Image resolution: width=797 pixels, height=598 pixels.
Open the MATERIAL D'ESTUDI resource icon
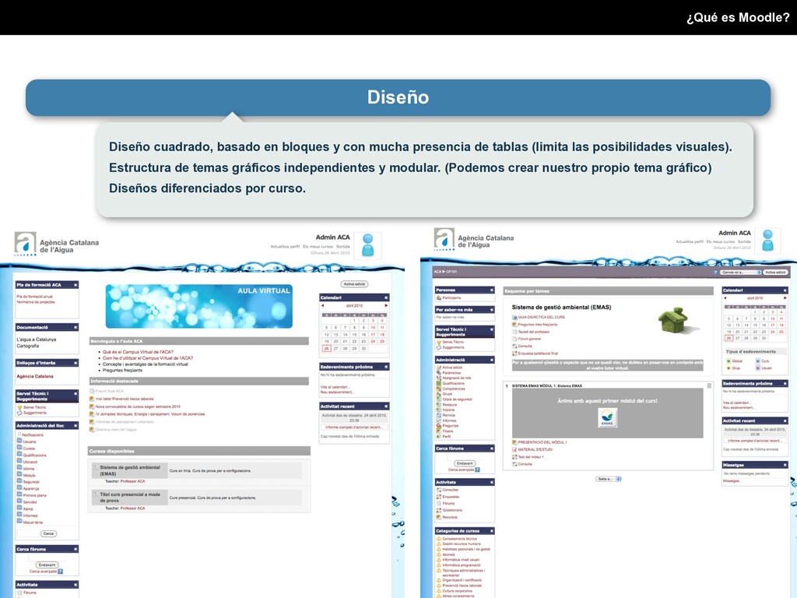514,449
